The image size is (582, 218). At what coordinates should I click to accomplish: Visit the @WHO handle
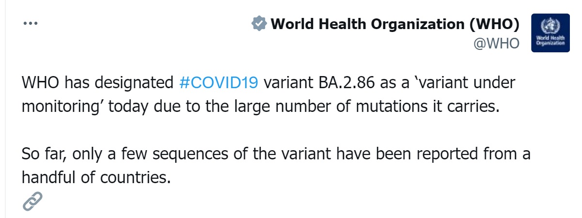click(x=496, y=44)
